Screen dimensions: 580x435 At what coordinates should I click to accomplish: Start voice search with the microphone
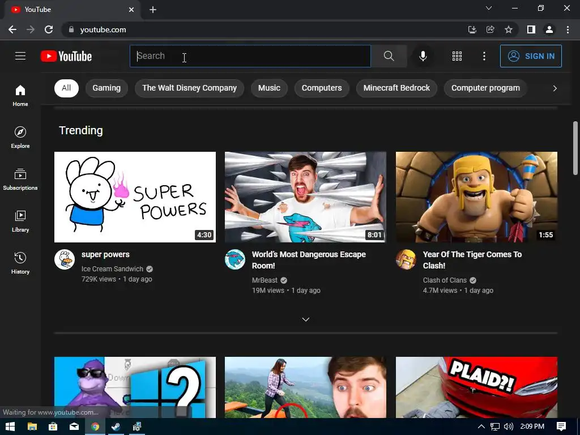coord(423,56)
